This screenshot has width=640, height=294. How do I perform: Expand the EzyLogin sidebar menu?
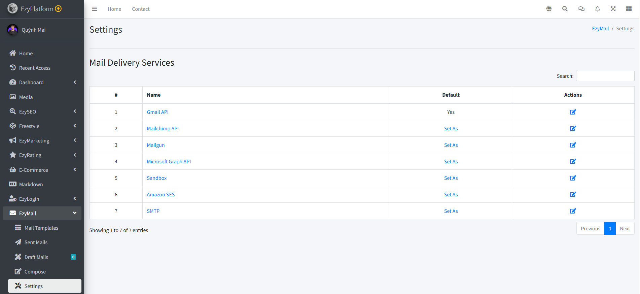(x=42, y=199)
